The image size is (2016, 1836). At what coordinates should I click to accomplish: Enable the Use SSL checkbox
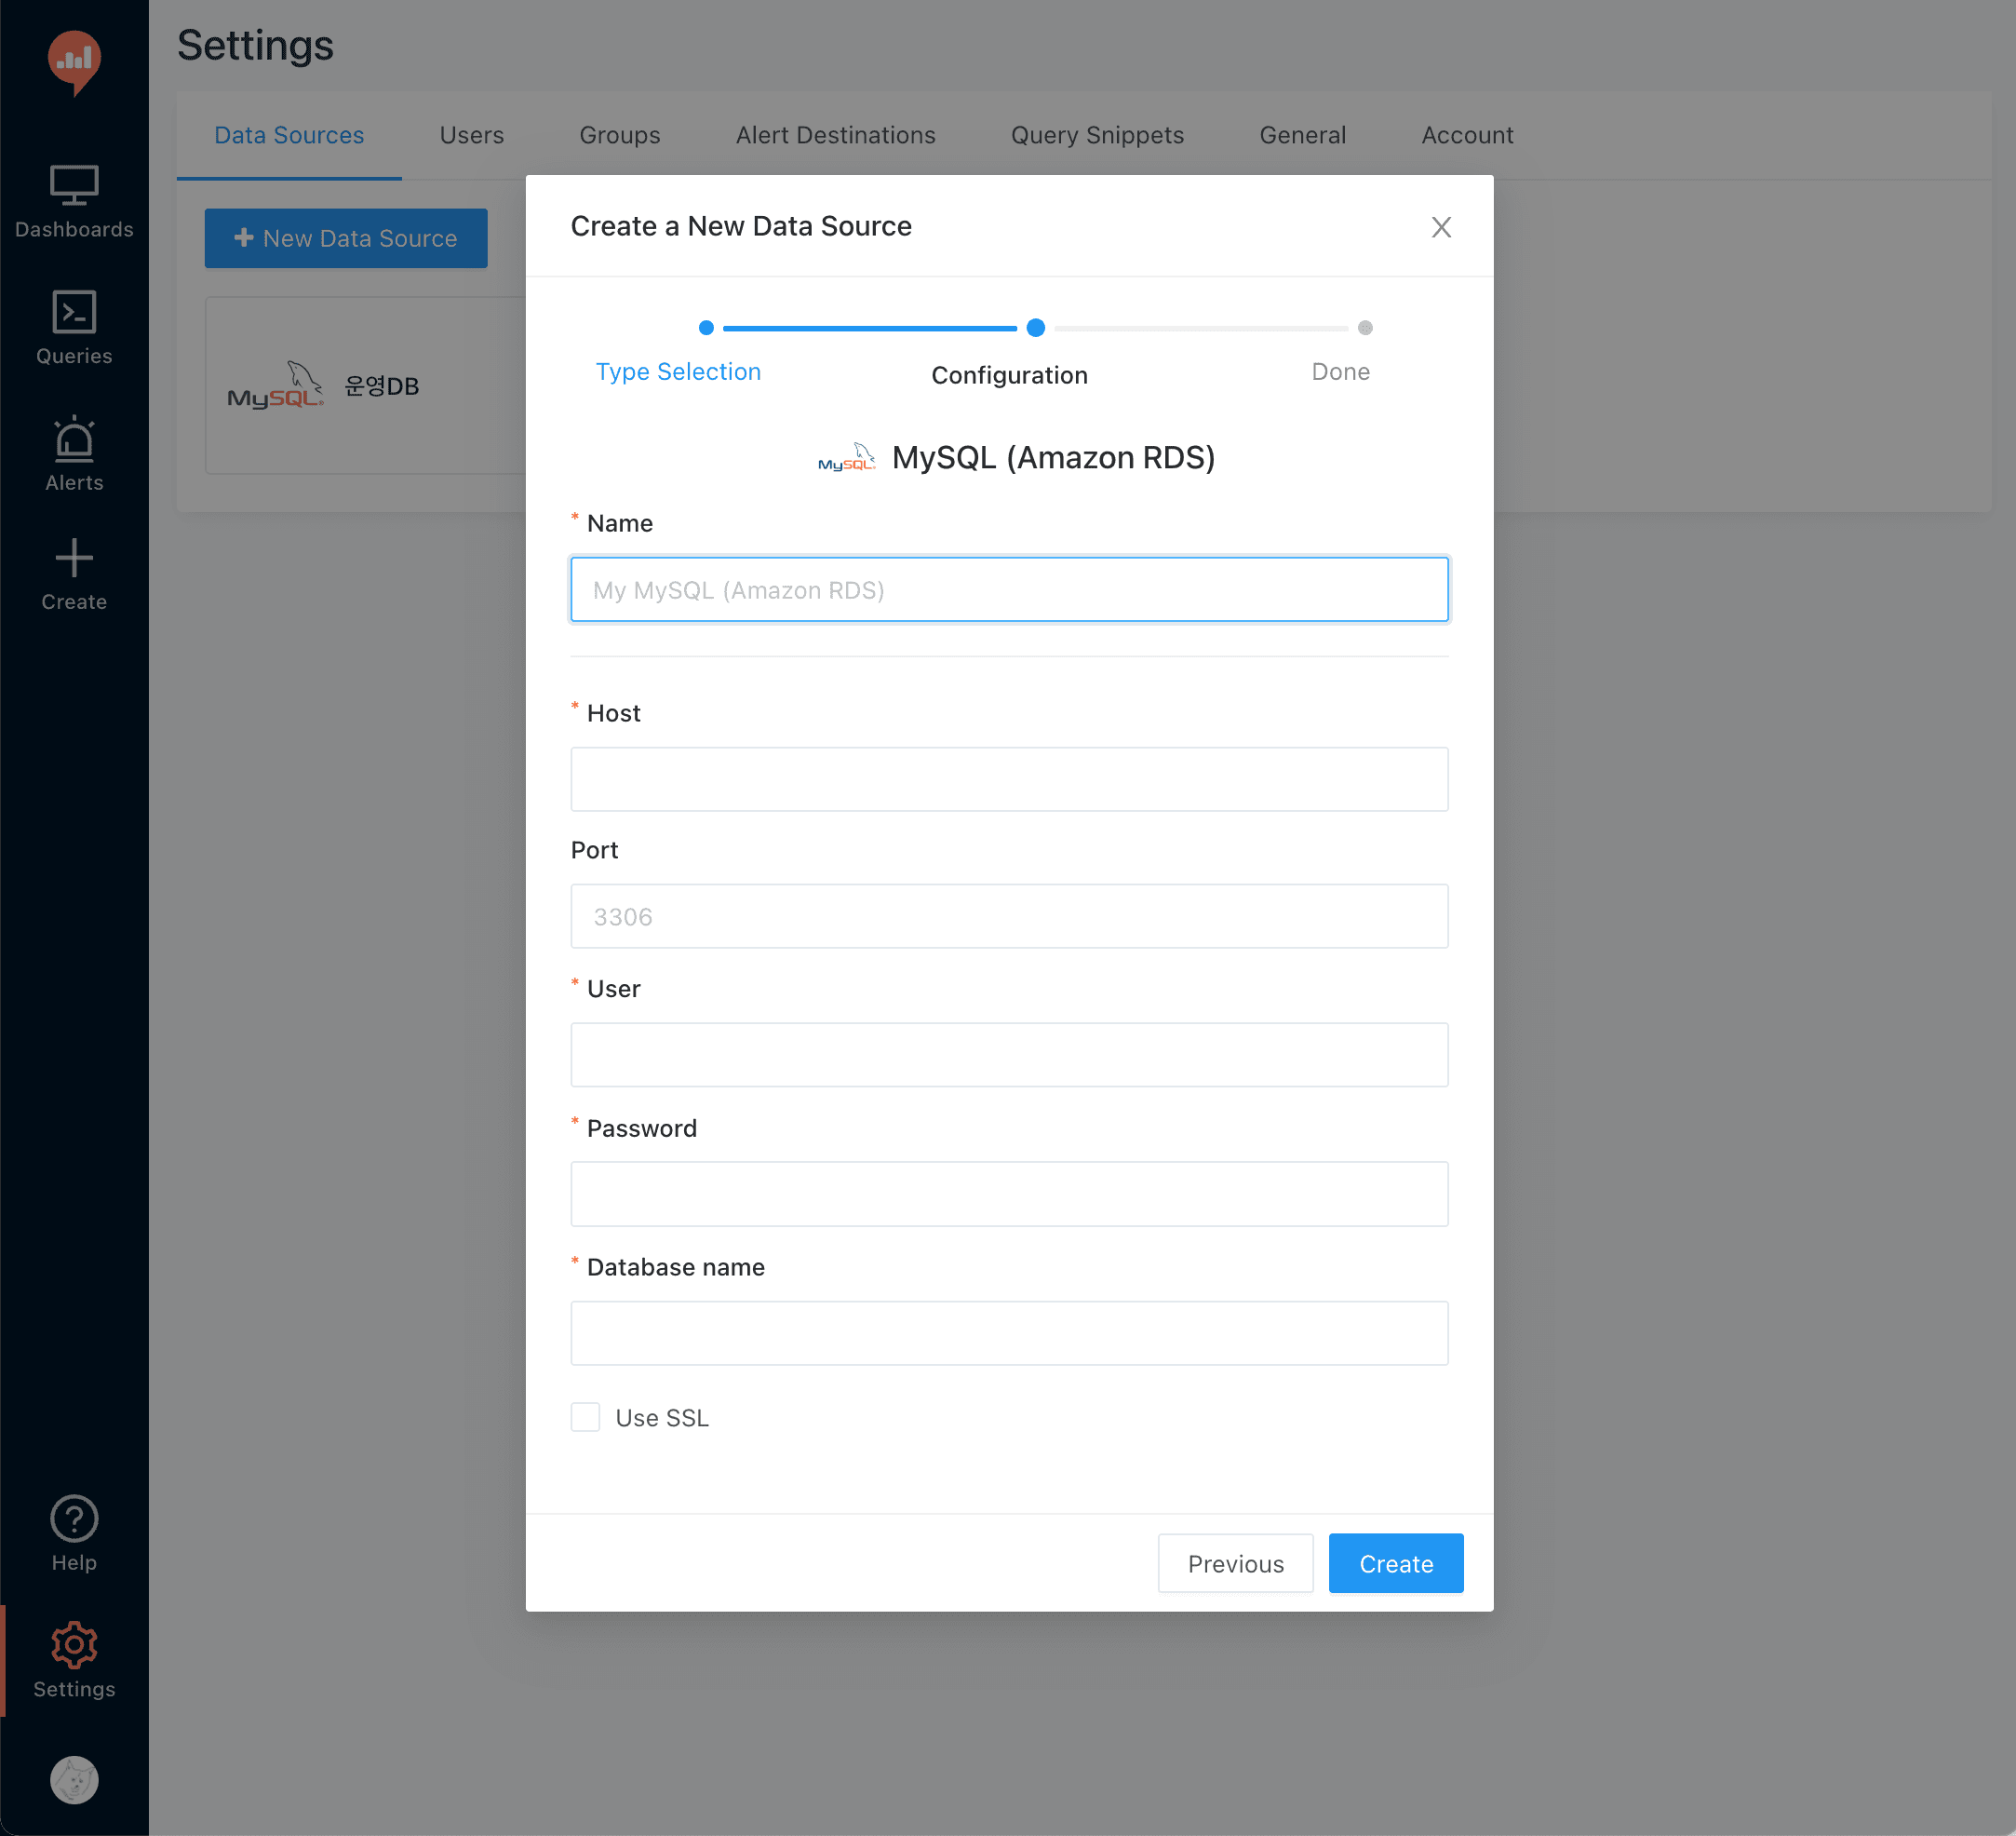pyautogui.click(x=585, y=1417)
